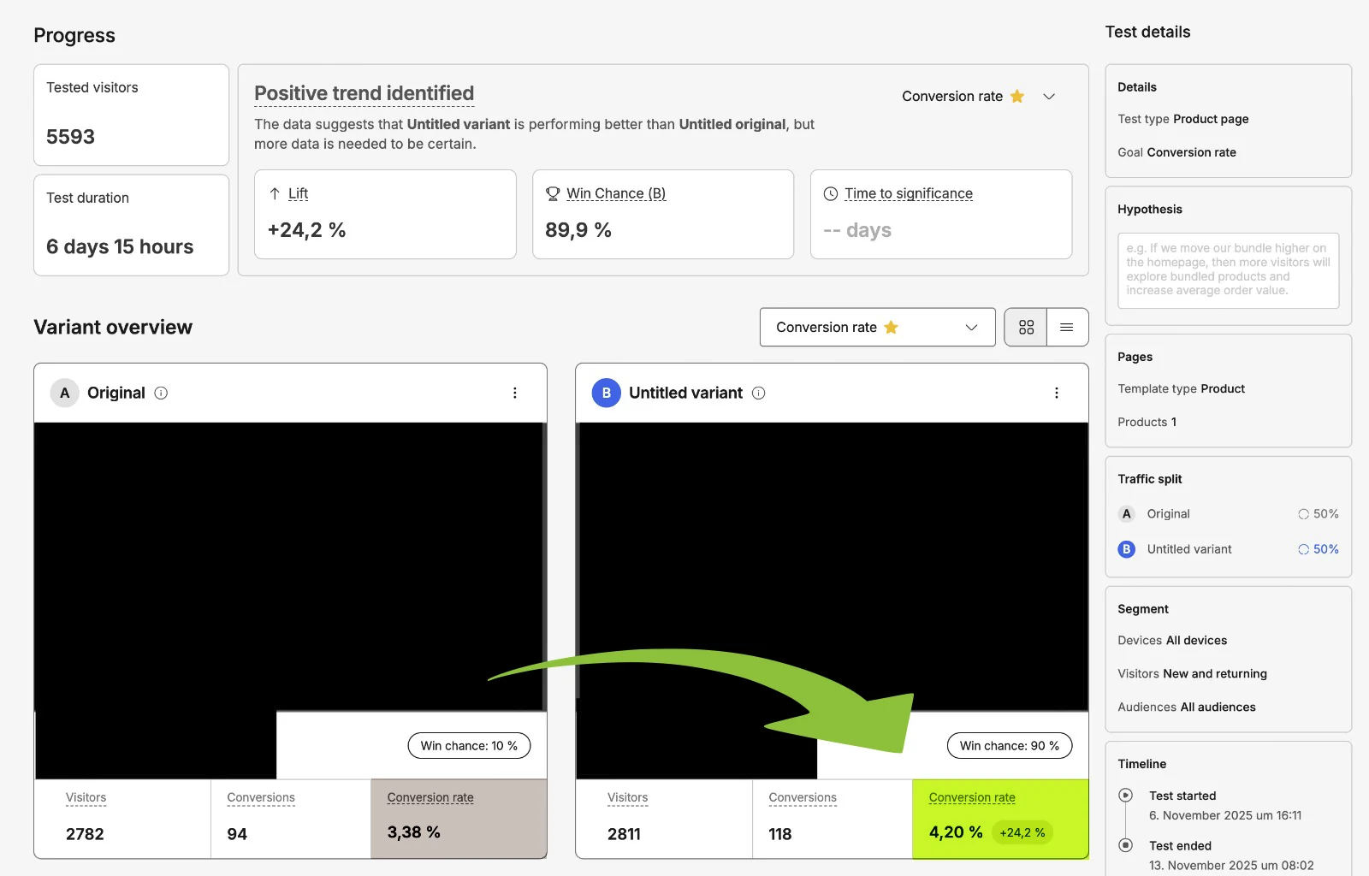Click traffic split circle icon for Original

[x=1304, y=514]
